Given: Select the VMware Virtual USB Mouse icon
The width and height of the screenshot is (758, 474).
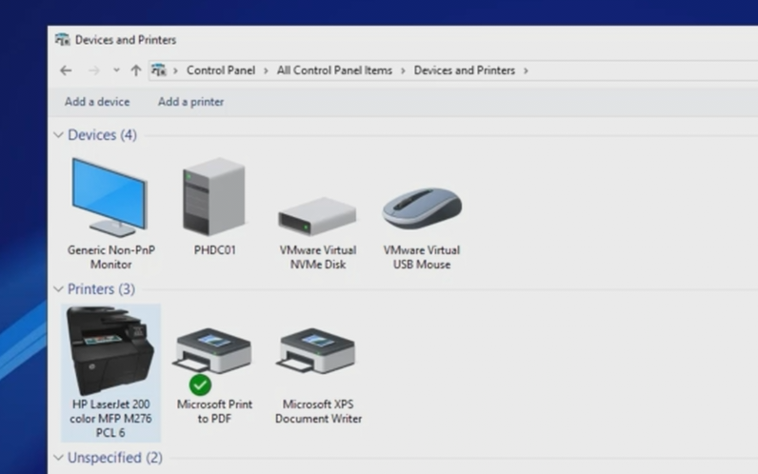Looking at the screenshot, I should (x=421, y=209).
